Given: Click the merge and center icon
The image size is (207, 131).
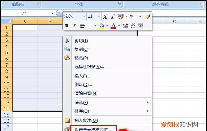Looking at the screenshot, I should point(140,26).
